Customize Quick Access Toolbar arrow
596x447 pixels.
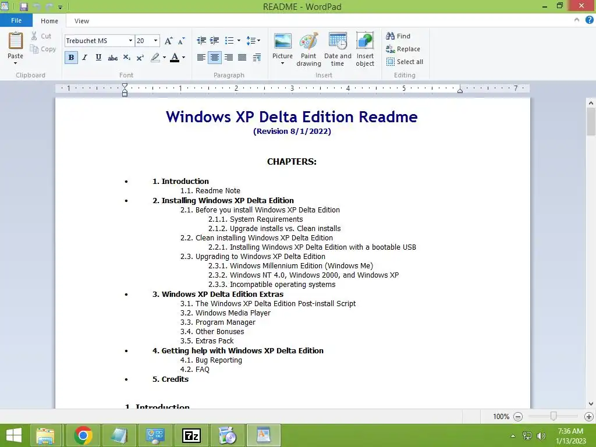60,7
